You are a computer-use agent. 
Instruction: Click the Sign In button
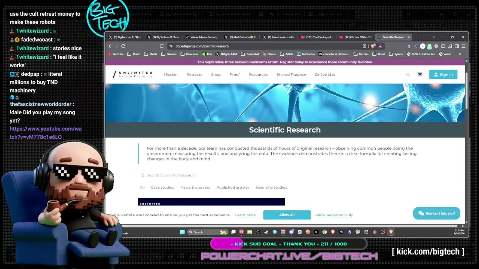(x=443, y=75)
